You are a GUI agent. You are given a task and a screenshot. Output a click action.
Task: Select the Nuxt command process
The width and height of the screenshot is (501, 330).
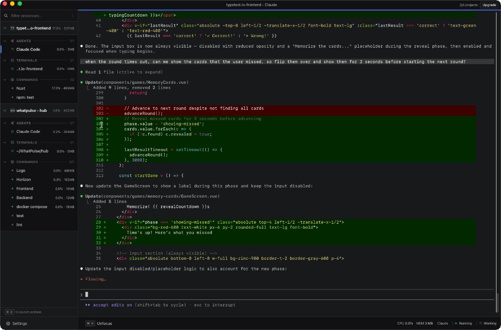pyautogui.click(x=39, y=88)
